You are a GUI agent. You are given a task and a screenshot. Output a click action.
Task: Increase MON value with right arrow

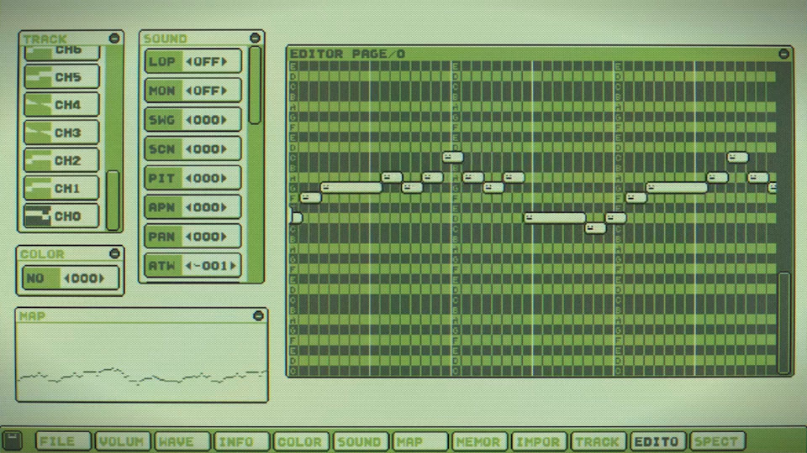224,91
